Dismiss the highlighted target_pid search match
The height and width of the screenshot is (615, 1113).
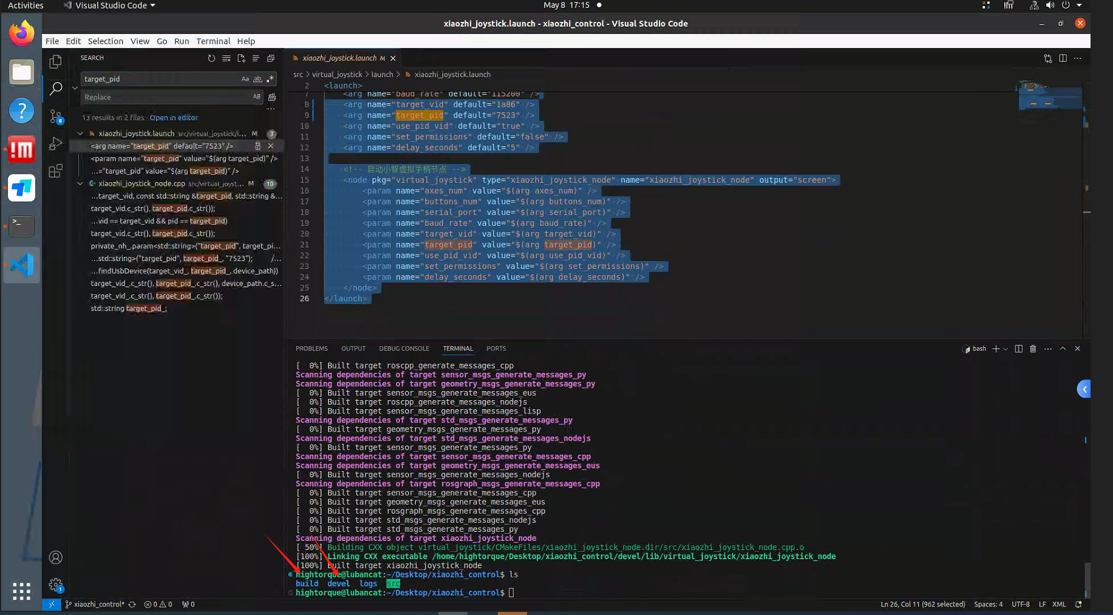(271, 146)
